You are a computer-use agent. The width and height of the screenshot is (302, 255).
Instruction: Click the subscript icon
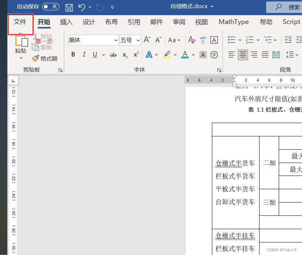[x=125, y=55]
